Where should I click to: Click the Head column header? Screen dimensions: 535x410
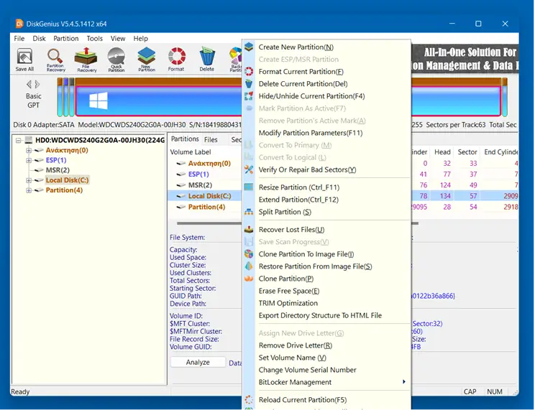[442, 152]
